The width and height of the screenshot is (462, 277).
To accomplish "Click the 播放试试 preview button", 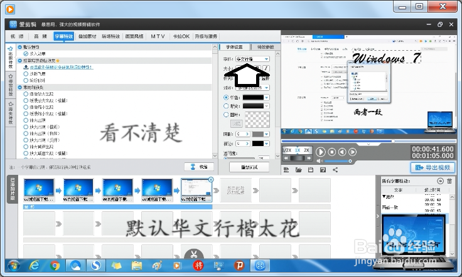I will point(249,167).
